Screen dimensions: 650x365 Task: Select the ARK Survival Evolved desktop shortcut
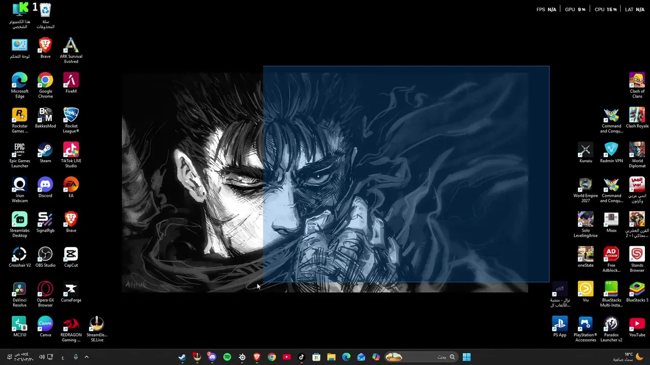coord(71,51)
